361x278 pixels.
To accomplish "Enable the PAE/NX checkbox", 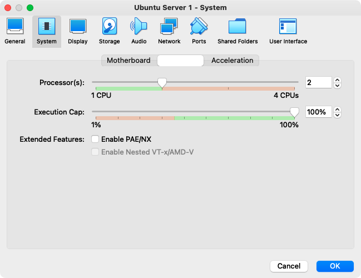I will tap(96, 139).
